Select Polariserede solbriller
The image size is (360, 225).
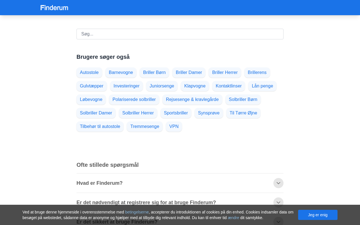tap(134, 100)
